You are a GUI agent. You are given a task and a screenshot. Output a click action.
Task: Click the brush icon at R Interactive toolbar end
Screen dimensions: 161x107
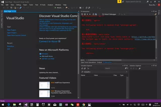click(x=155, y=14)
